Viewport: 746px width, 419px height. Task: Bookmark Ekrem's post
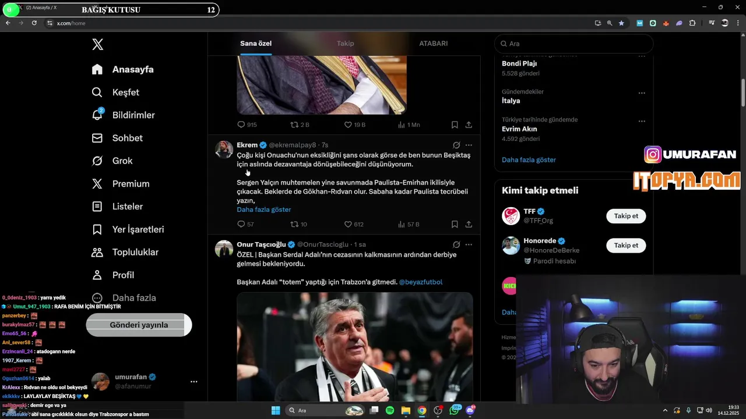tap(455, 224)
